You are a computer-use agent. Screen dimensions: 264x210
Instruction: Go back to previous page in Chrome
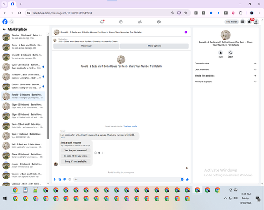[x=5, y=13]
